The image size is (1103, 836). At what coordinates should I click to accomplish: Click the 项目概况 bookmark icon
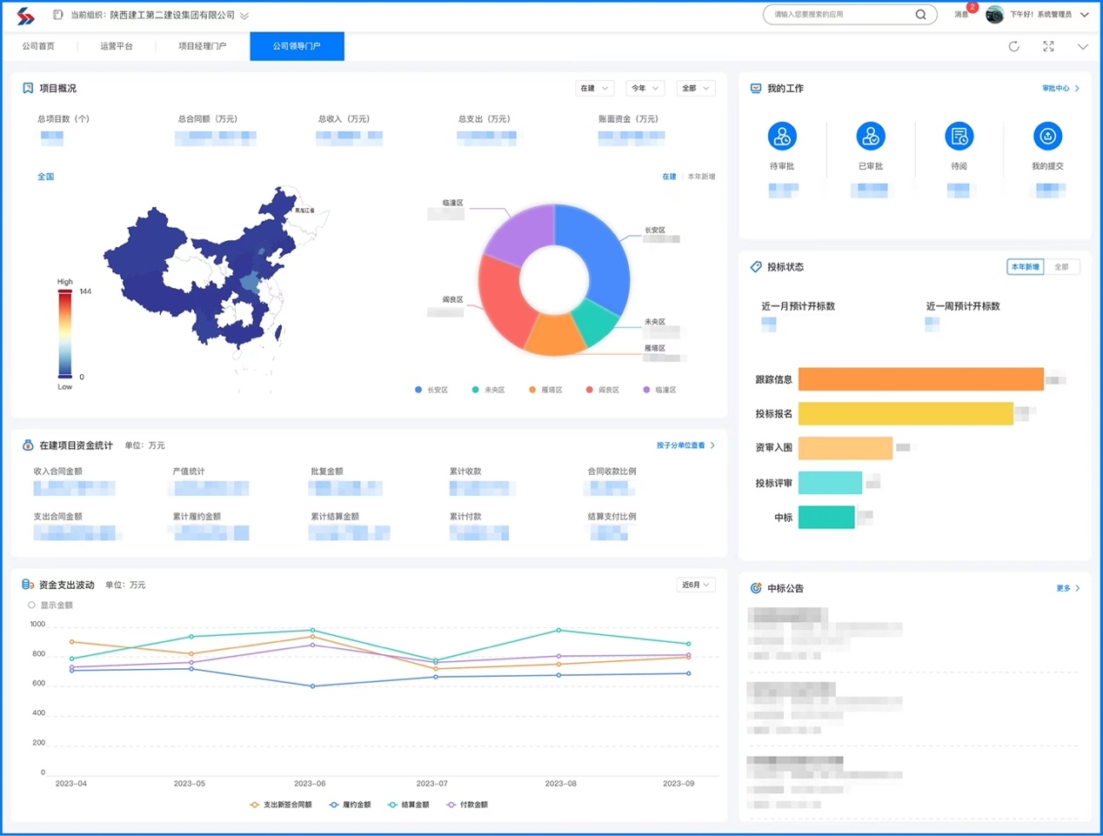(x=28, y=88)
